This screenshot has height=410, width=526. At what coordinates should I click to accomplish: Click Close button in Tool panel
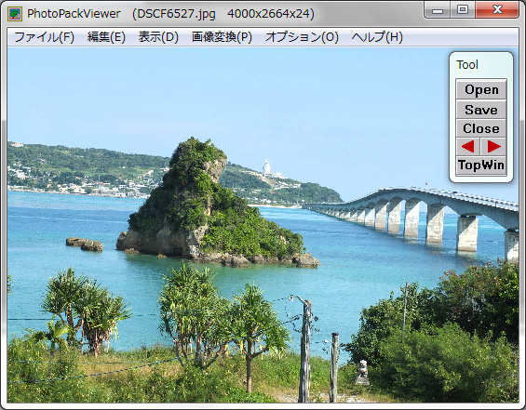[481, 128]
